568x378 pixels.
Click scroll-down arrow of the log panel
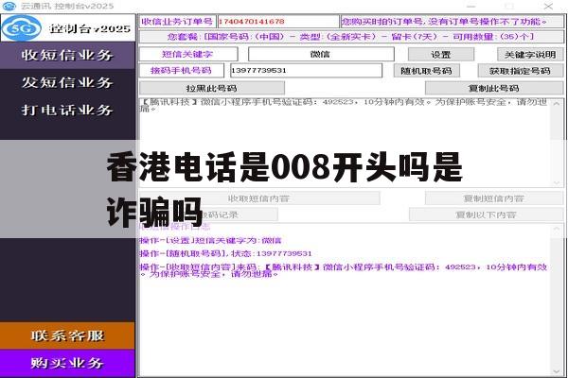click(557, 371)
